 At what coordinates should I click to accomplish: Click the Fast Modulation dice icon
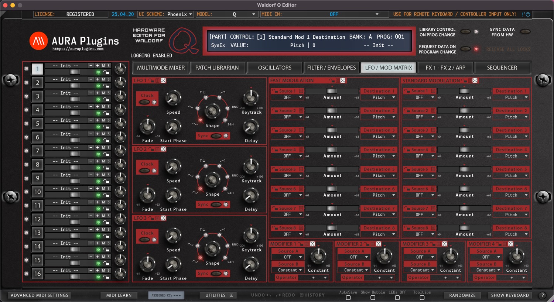point(343,80)
